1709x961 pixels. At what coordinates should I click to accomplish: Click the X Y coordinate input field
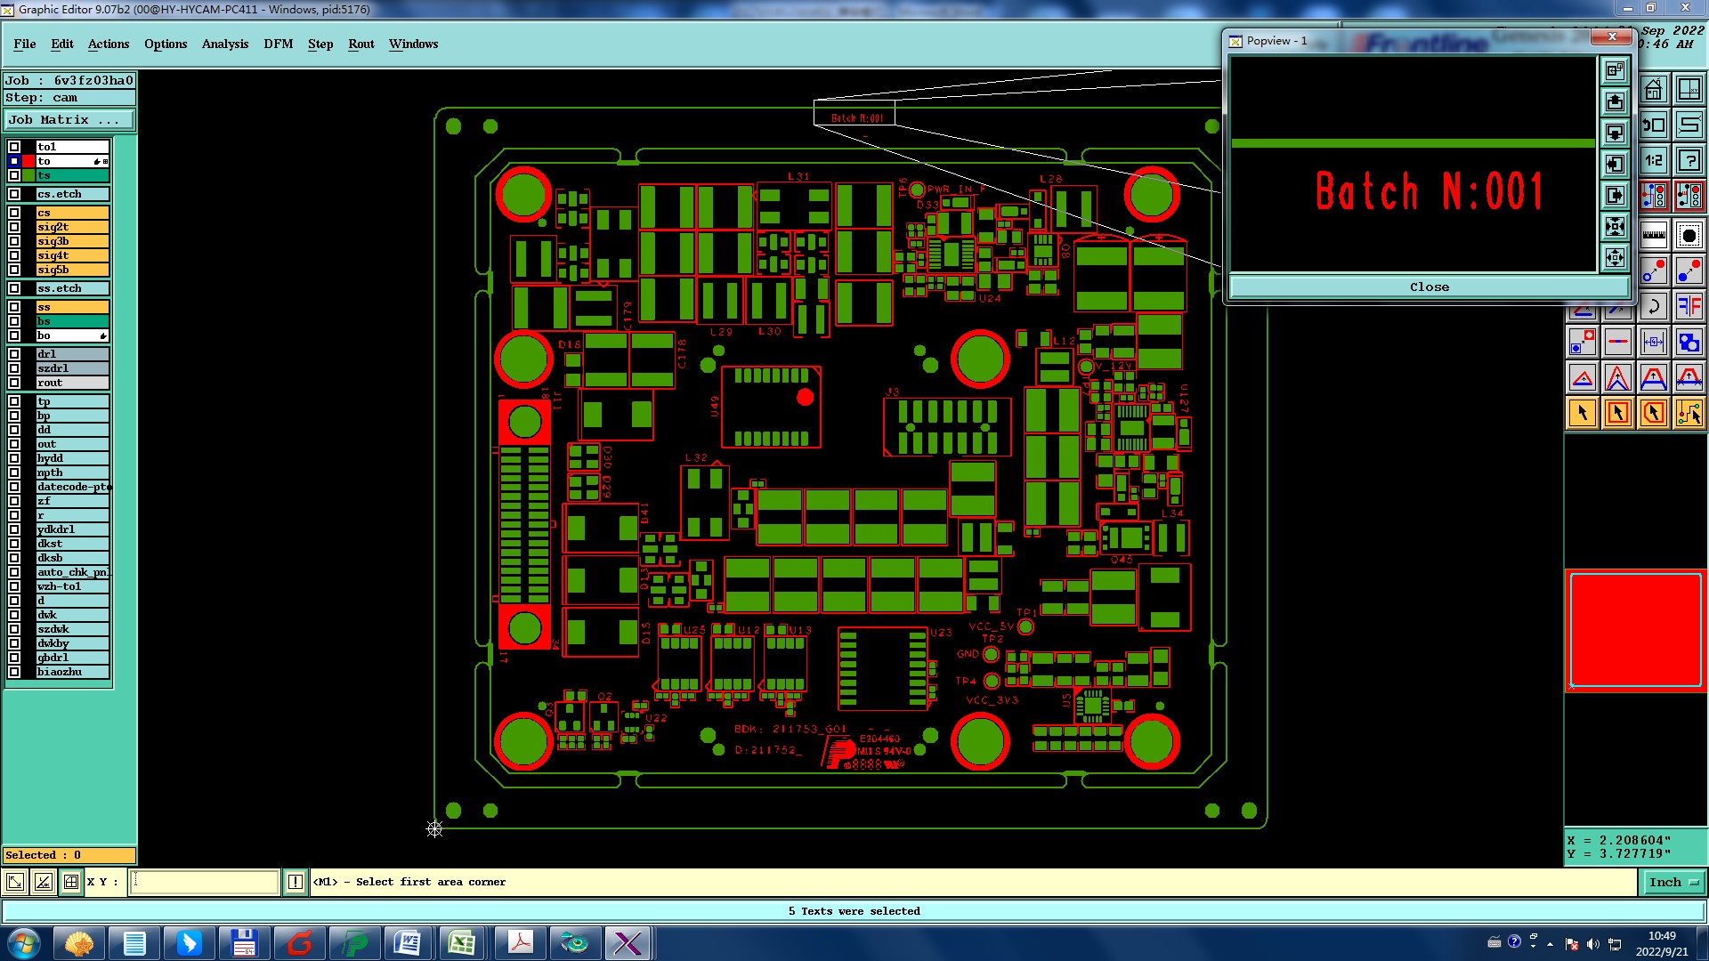pyautogui.click(x=205, y=882)
